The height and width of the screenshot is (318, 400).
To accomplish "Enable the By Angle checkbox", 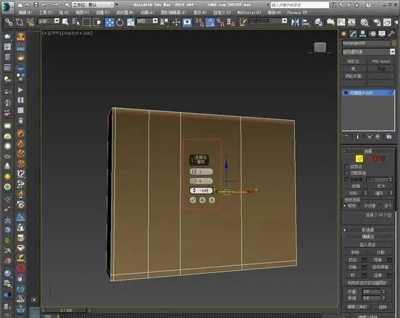I will [x=346, y=179].
